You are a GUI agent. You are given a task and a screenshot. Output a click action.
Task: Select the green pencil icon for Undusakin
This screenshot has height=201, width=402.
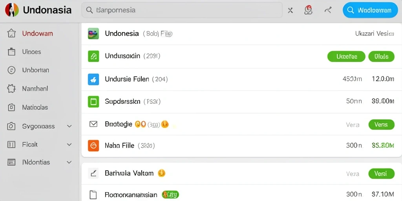[x=93, y=56]
